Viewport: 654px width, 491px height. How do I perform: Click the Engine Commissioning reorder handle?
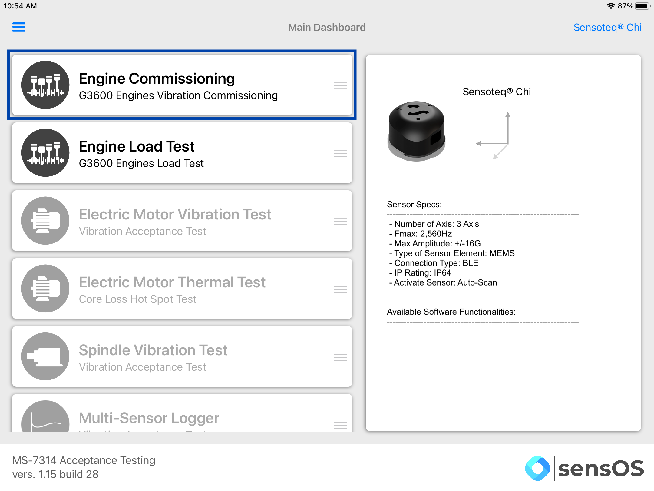(340, 86)
